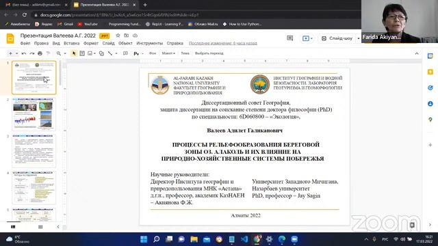Open the YouTube bookmark
The height and width of the screenshot is (246, 438).
point(88,25)
